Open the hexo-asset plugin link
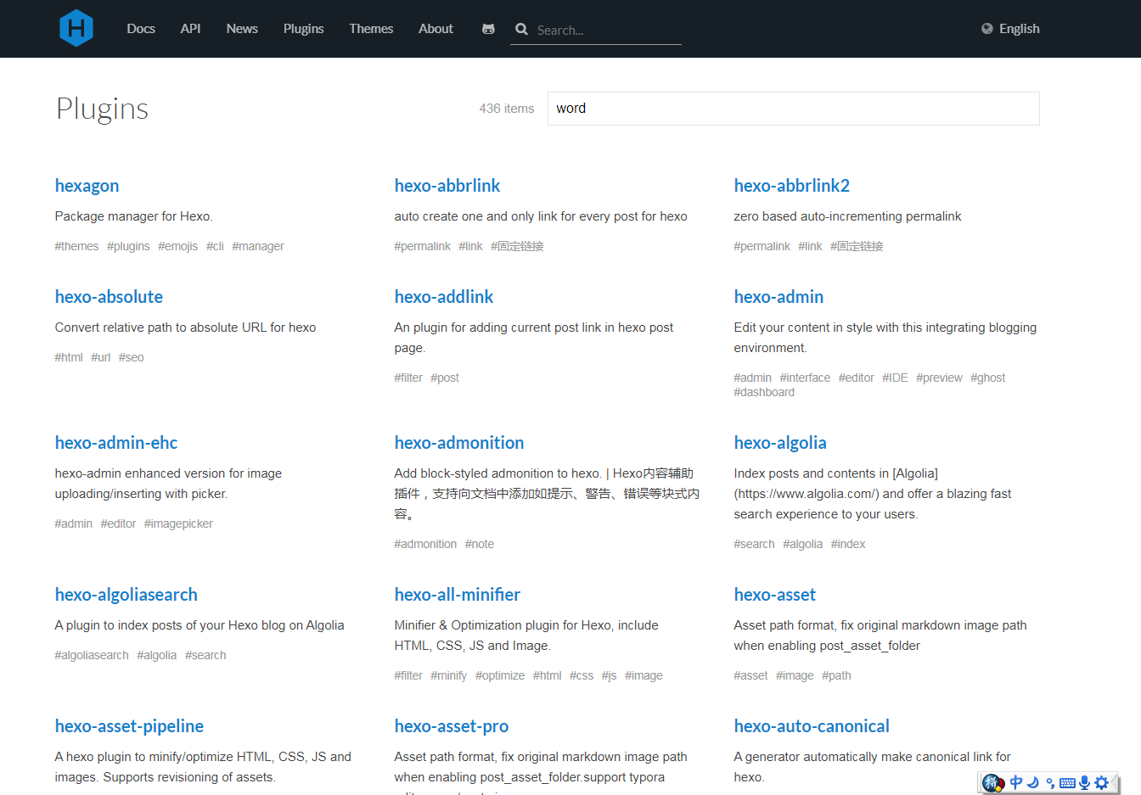1141x795 pixels. 775,595
